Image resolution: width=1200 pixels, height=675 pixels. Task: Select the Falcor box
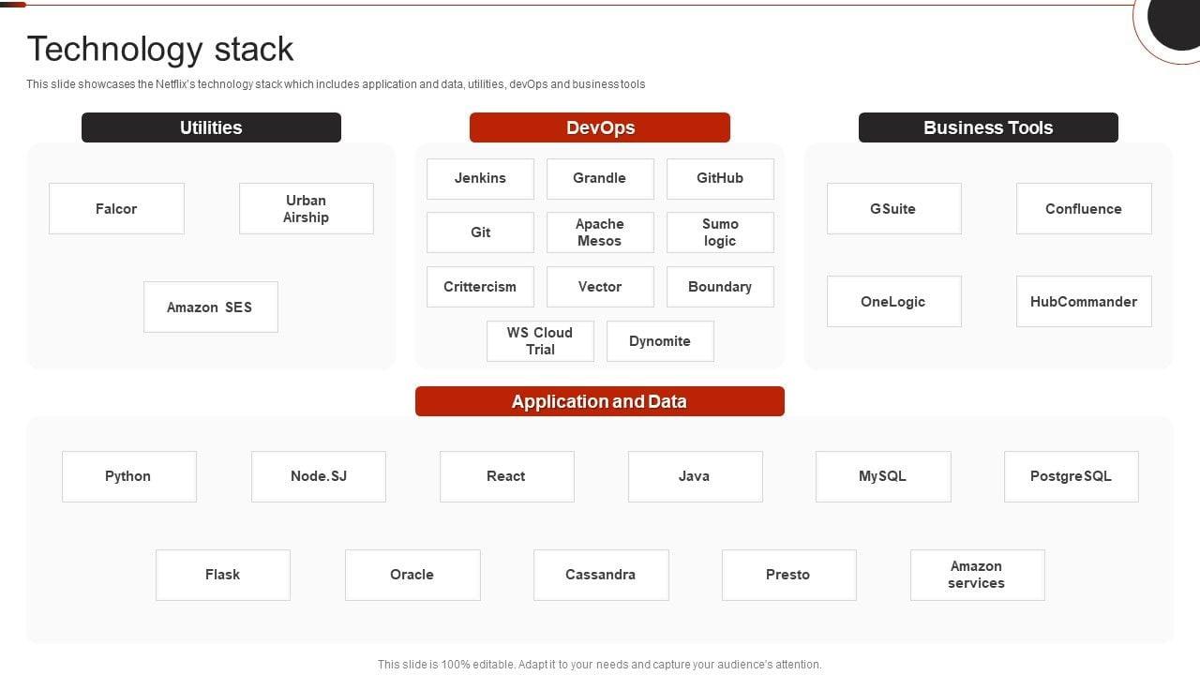pos(116,208)
